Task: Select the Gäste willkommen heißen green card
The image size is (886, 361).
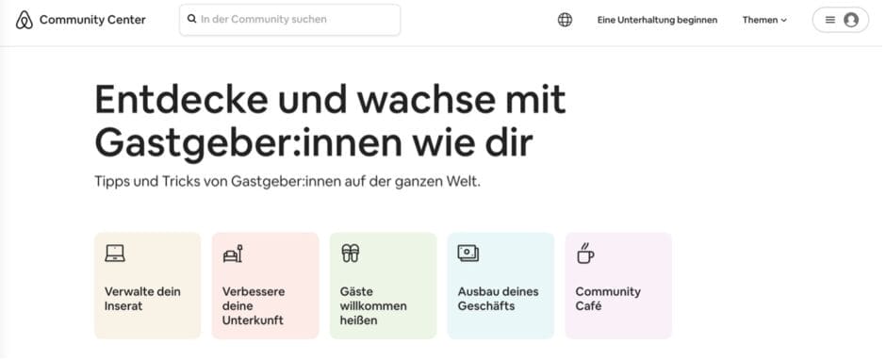Action: point(385,286)
